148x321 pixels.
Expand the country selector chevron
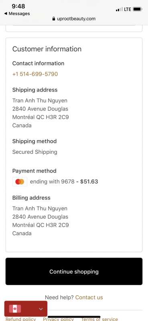coord(41,309)
